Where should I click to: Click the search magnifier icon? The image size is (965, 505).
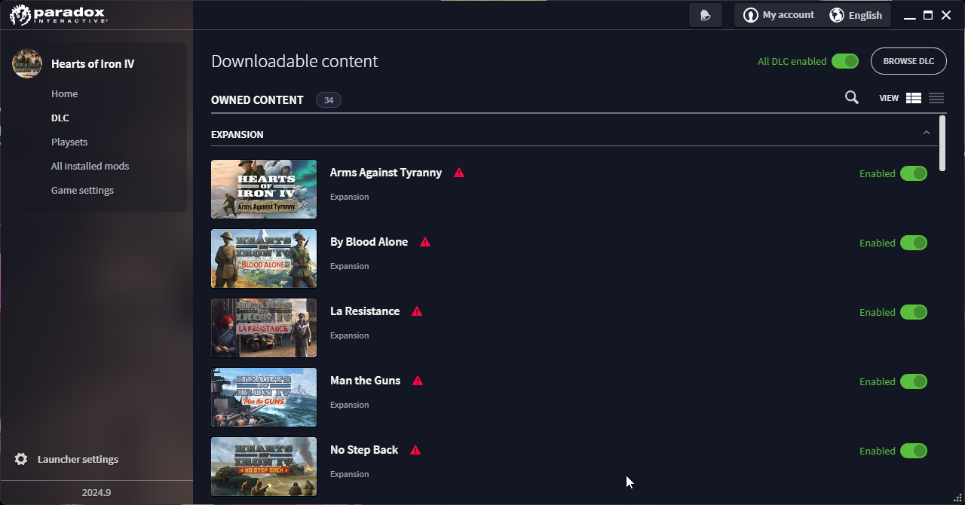pyautogui.click(x=852, y=97)
